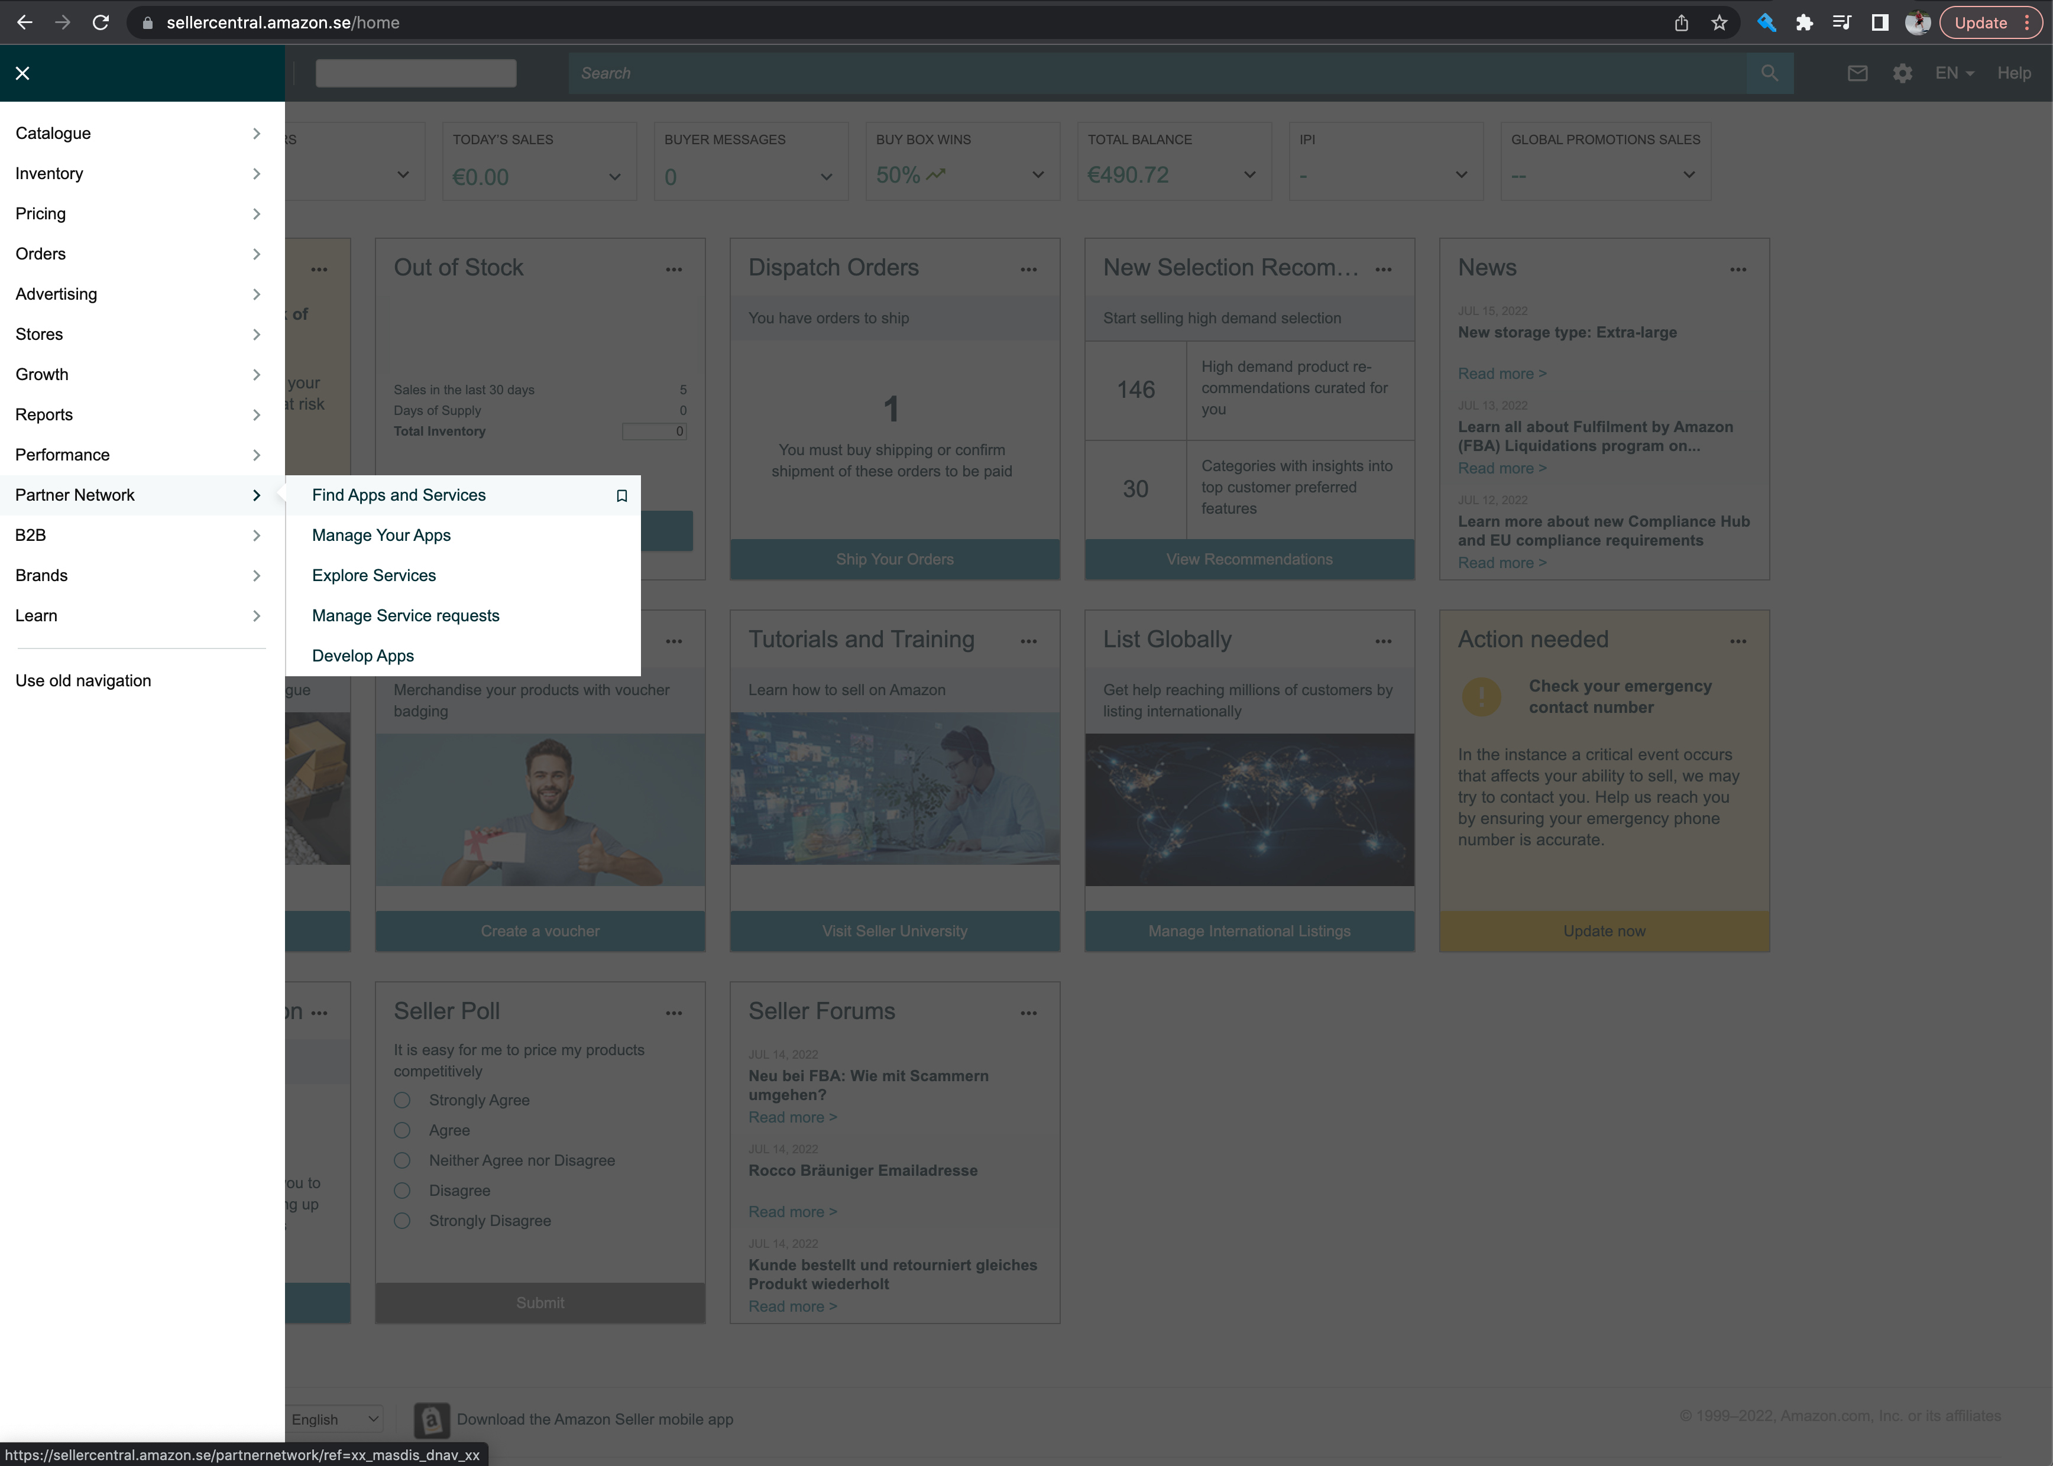Open the browser extensions puzzle icon

click(x=1804, y=22)
